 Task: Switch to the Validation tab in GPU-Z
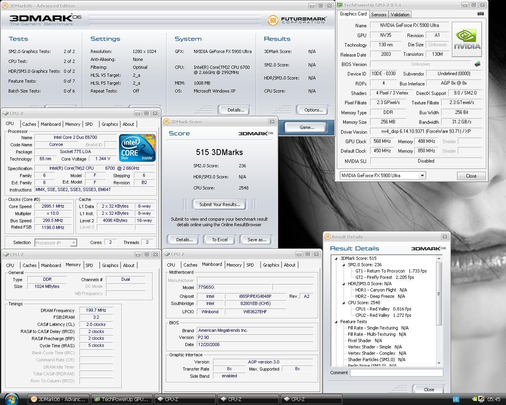pyautogui.click(x=400, y=14)
